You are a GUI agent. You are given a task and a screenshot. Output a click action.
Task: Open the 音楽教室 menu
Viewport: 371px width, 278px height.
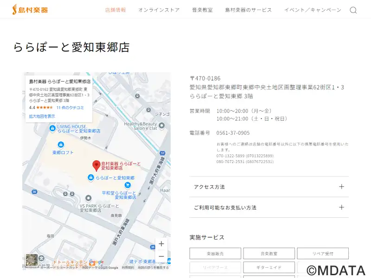202,10
